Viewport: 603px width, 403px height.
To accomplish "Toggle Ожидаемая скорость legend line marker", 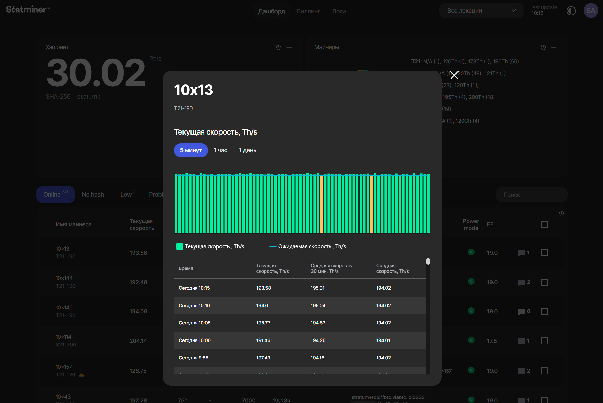I will pos(273,246).
